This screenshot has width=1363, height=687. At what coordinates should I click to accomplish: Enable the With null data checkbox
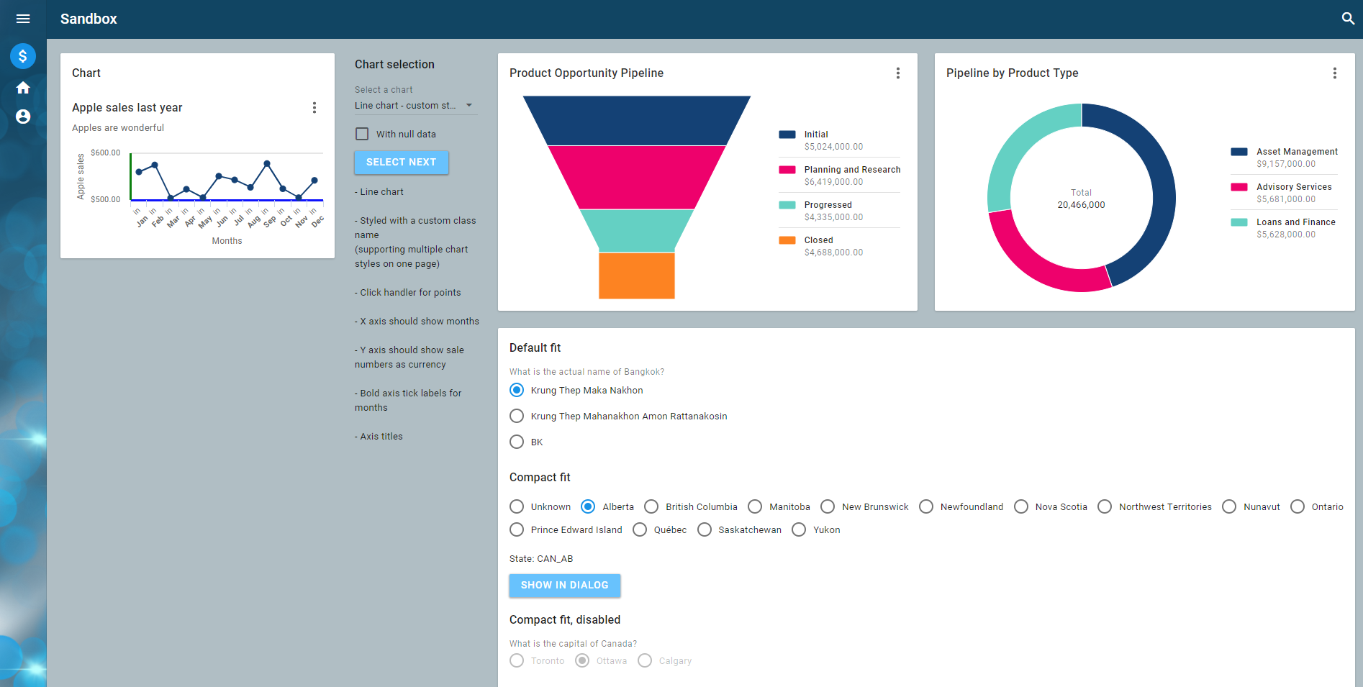pos(362,134)
